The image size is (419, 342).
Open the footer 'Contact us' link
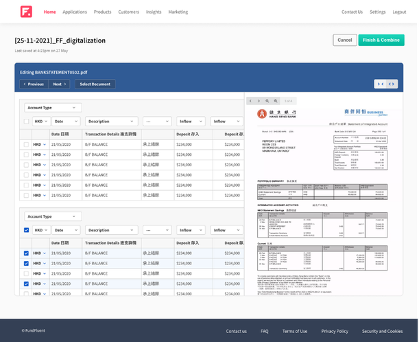(236, 331)
